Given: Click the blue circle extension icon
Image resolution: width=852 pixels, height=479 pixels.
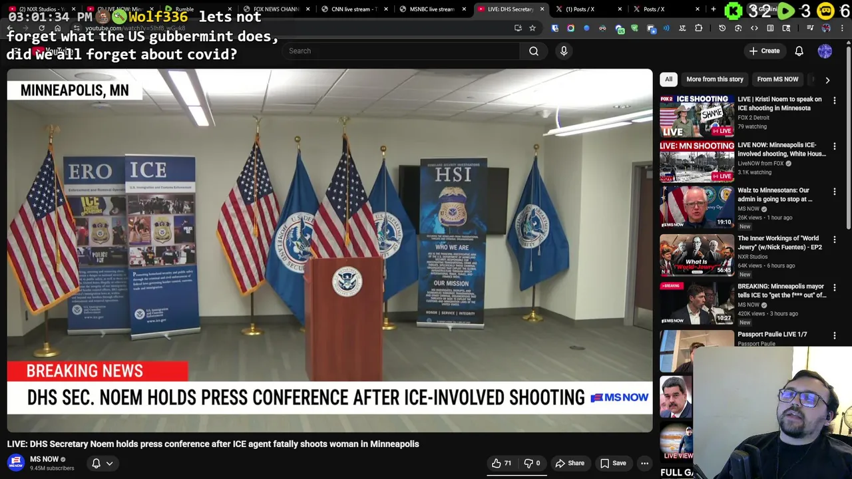Looking at the screenshot, I should tap(586, 28).
